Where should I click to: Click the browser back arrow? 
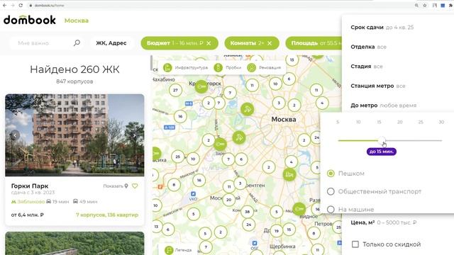5,5
